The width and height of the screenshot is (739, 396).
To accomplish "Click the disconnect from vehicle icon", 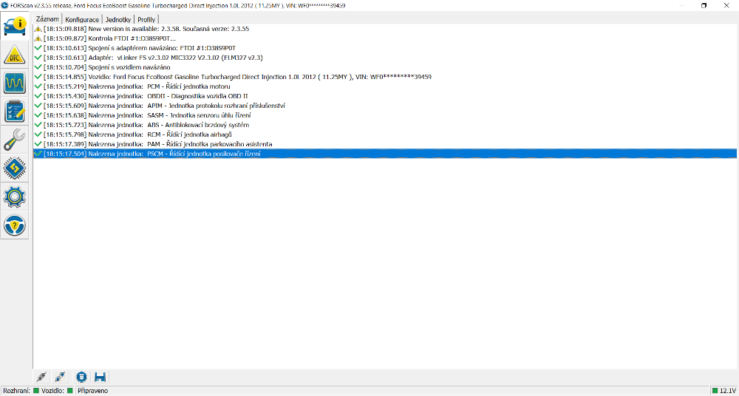I will pos(61,377).
